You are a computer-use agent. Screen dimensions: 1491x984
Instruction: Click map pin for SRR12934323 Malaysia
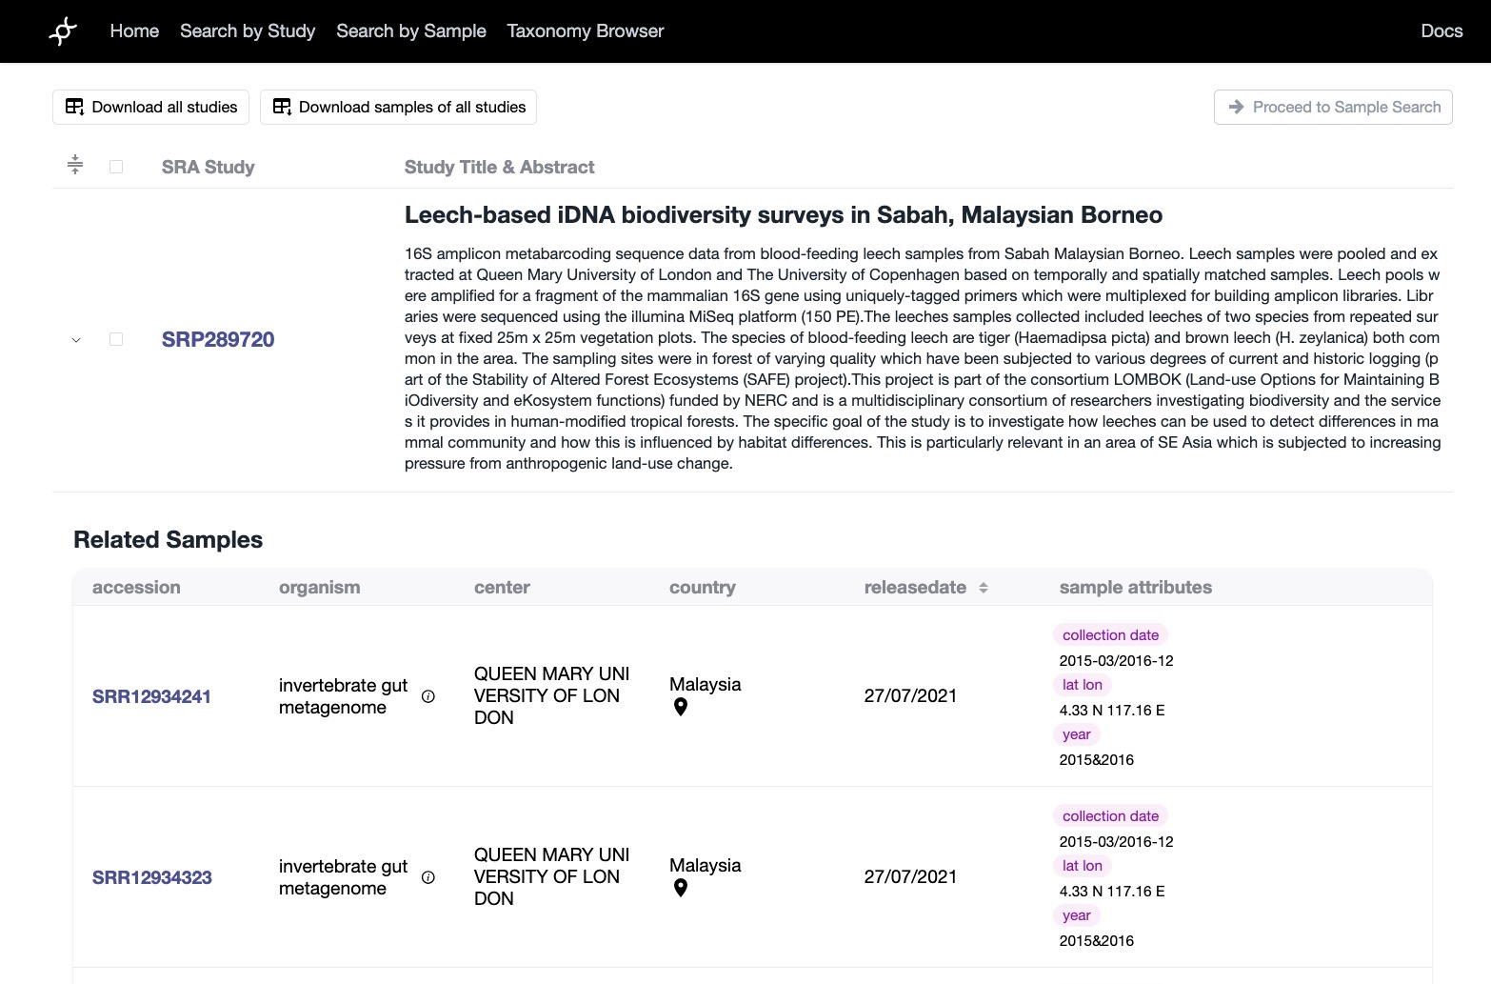point(681,888)
